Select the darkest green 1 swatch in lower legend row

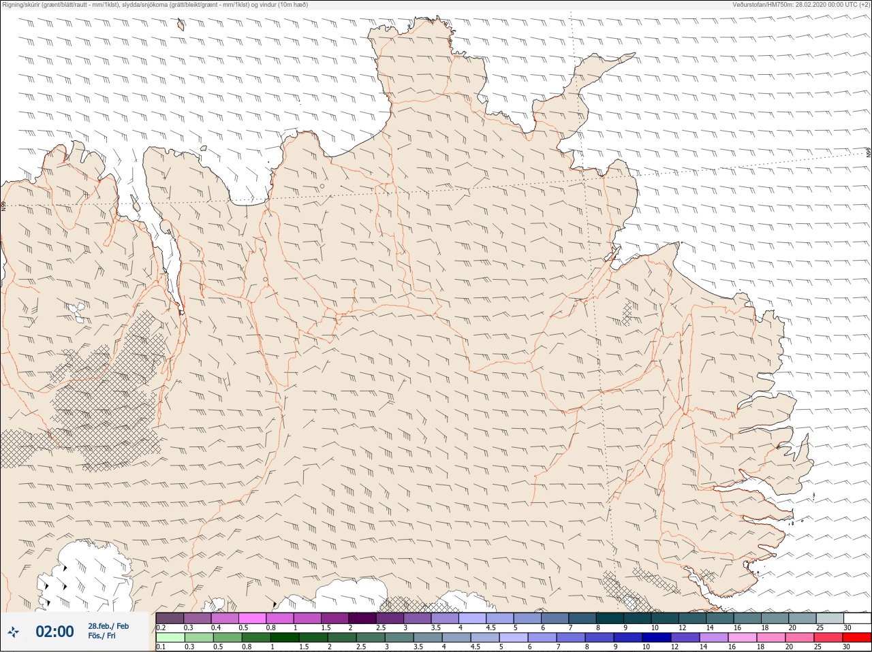(x=285, y=638)
